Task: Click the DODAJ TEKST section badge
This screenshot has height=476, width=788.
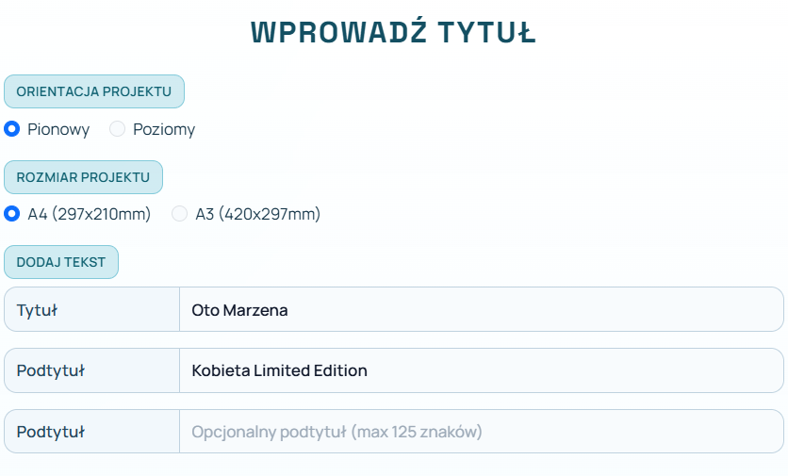Action: [61, 262]
